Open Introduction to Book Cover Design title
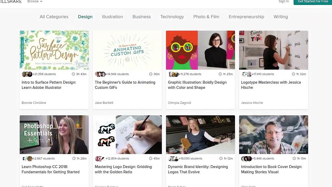The image size is (332, 187). pyautogui.click(x=272, y=169)
